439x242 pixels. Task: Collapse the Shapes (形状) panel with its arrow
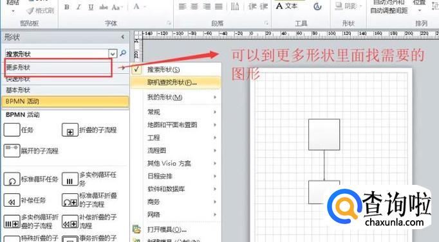(123, 37)
